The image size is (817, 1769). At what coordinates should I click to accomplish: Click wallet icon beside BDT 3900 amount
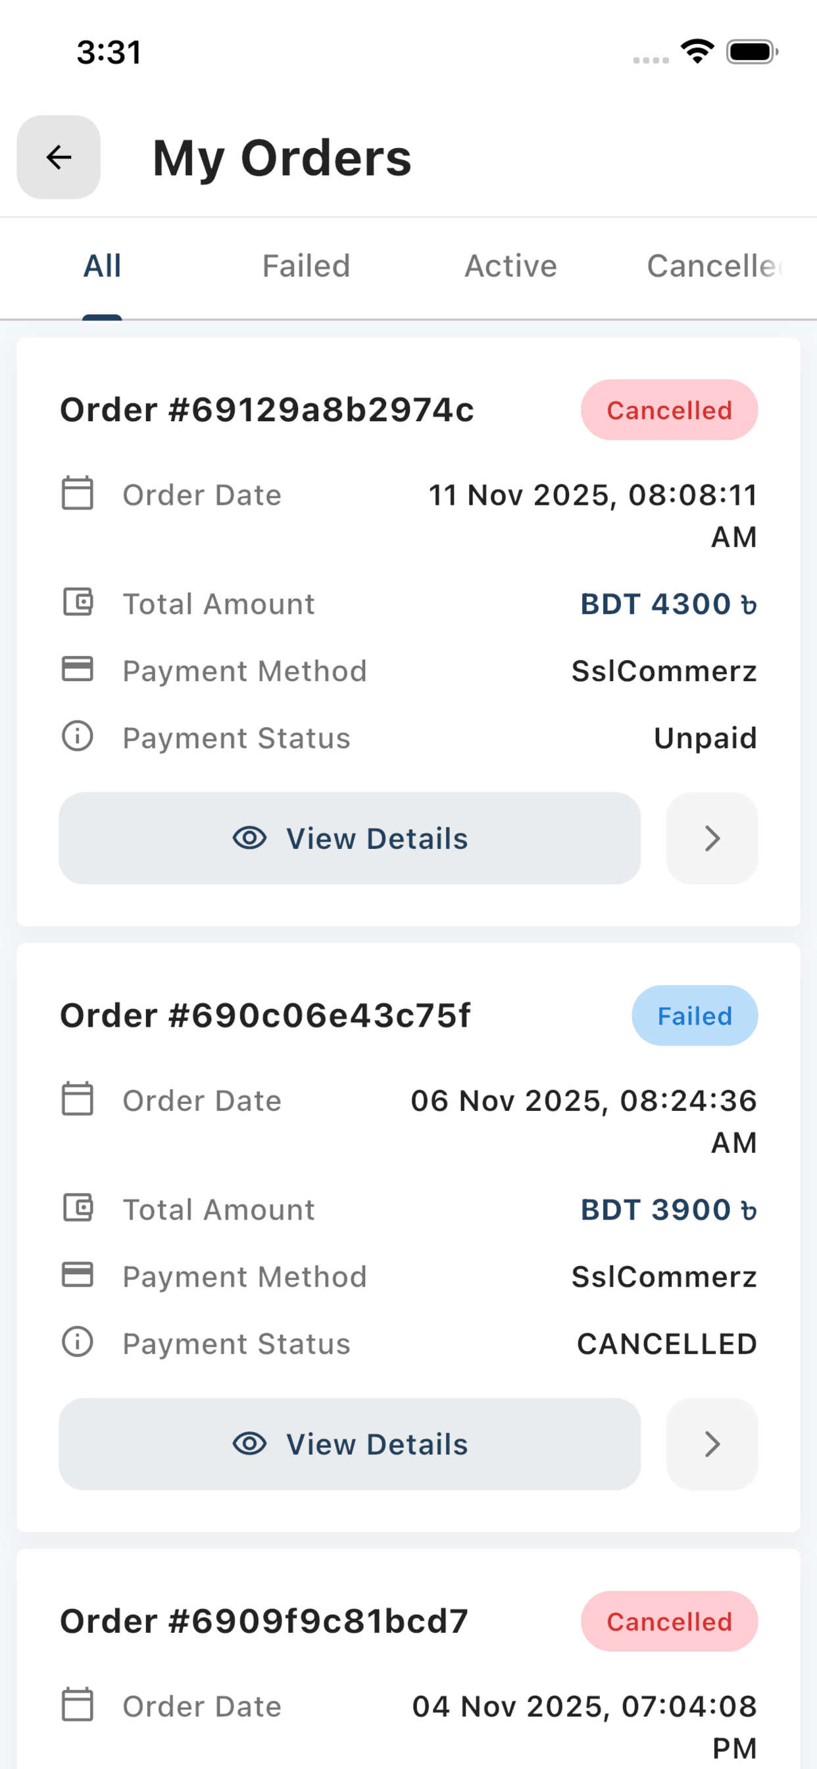pyautogui.click(x=78, y=1208)
